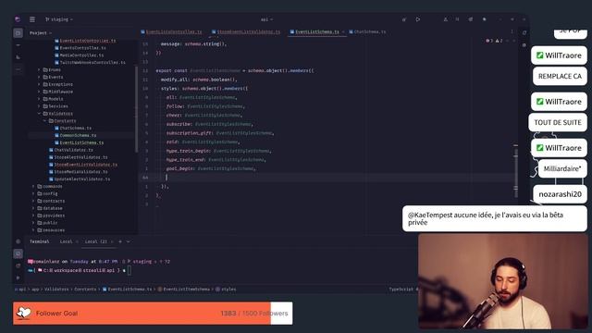Select the Local terminal tab

(x=66, y=241)
